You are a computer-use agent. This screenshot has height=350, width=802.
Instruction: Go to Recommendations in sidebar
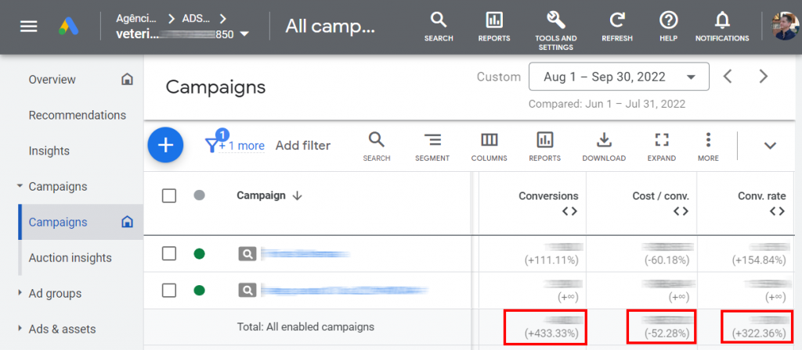[77, 115]
